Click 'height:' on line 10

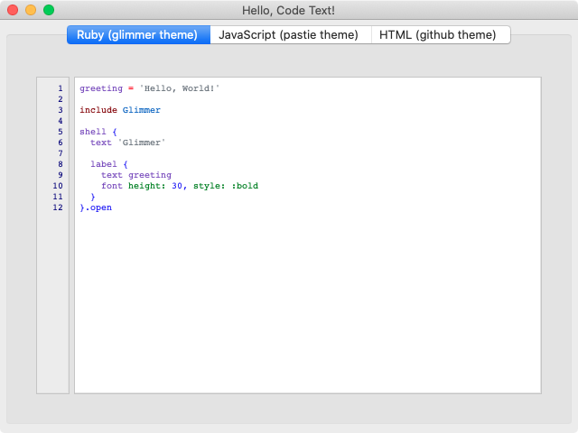pos(147,186)
